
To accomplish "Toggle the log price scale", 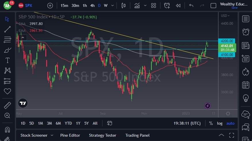I will (x=220, y=123).
